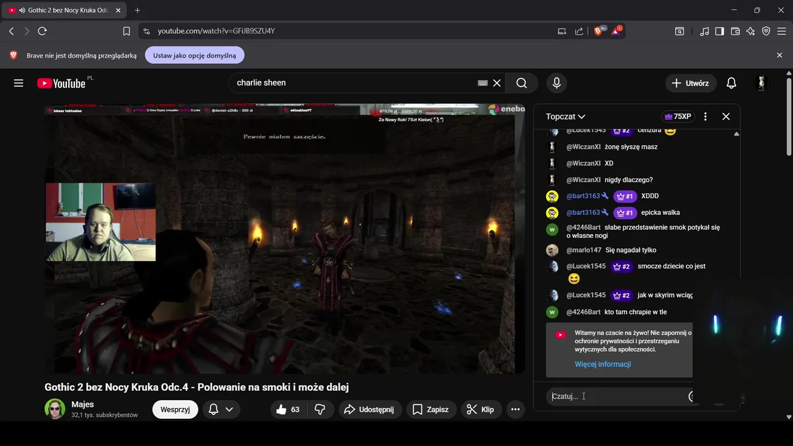Go to the YouTube home logo
793x446 pixels.
(61, 83)
